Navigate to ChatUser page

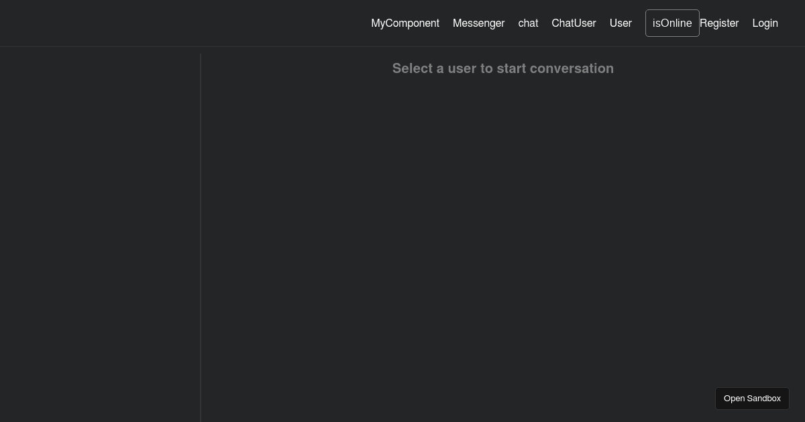[x=574, y=23]
